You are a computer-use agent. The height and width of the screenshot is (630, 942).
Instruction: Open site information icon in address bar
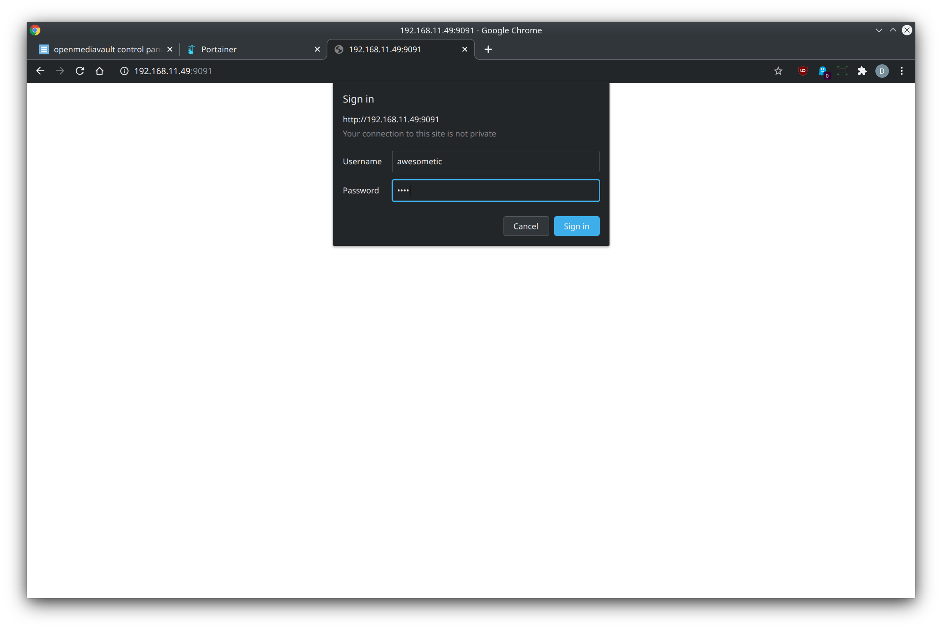(x=124, y=71)
